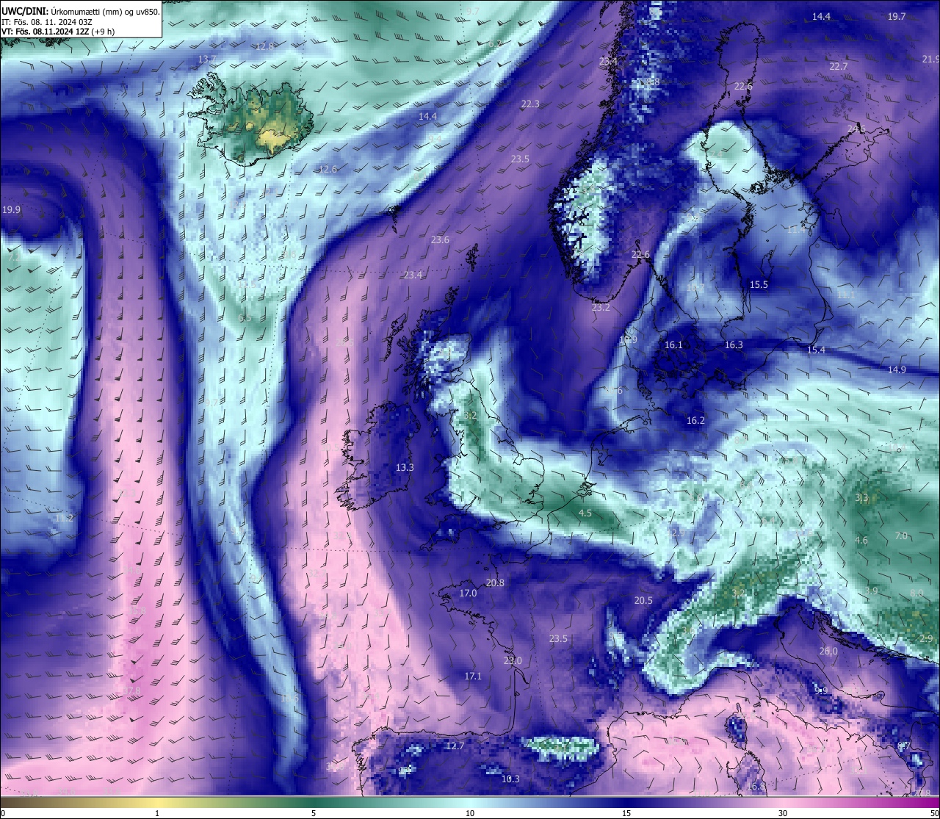Click the 20.8 value label

495,582
